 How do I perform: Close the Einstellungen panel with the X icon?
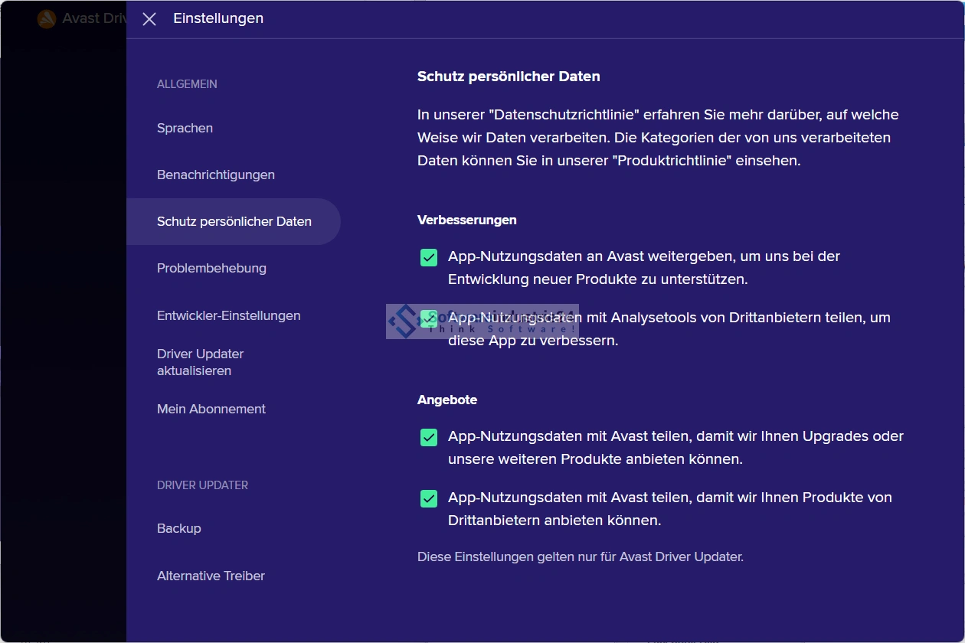[x=149, y=19]
